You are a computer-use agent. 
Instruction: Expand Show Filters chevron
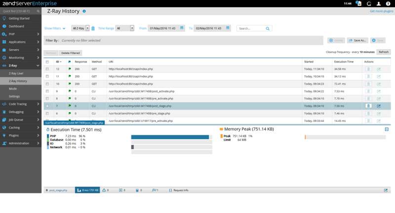click(64, 29)
